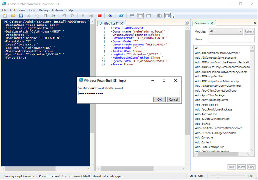258x180 pixels.
Task: Select Add-Content in command list
Action: point(203,142)
